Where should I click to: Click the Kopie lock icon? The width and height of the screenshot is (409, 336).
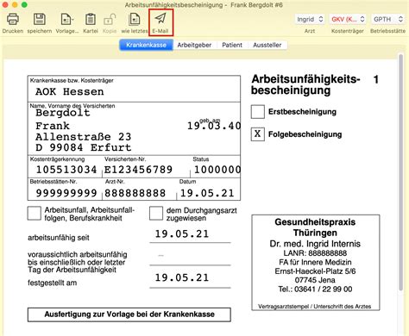pyautogui.click(x=110, y=20)
